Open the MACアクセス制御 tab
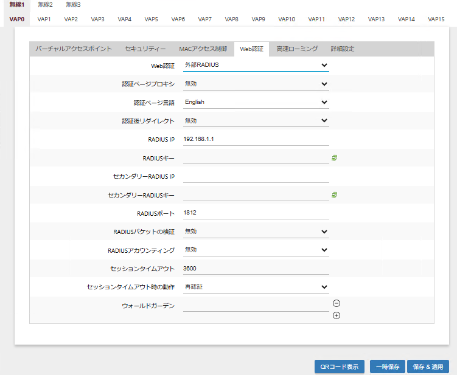Viewport: 457px width, 375px height. [x=203, y=49]
